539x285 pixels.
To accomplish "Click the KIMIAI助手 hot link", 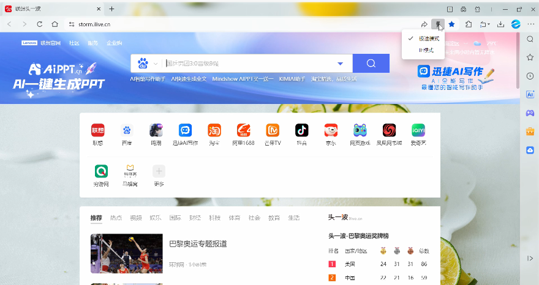I will pos(292,79).
